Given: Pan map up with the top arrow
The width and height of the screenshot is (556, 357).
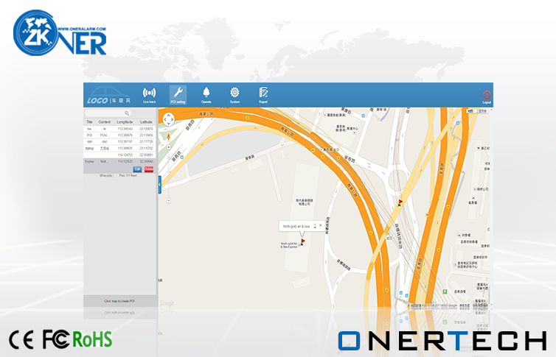Looking at the screenshot, I should [168, 116].
